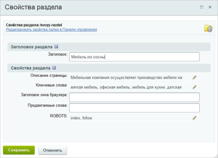Image resolution: width=218 pixels, height=158 pixels.
Task: Open link Редактировать свойства папки в Панели управления
Action: click(51, 30)
